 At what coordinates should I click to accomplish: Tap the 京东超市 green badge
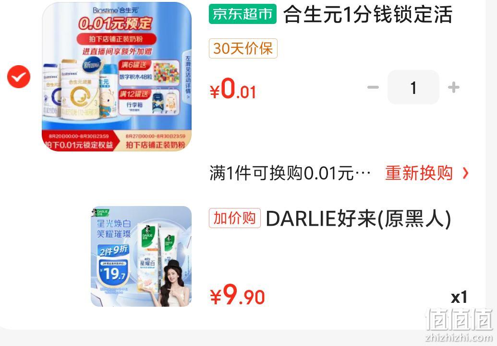[242, 14]
